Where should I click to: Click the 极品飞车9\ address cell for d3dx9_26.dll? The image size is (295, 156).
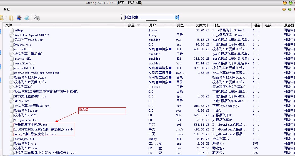pos(221,139)
